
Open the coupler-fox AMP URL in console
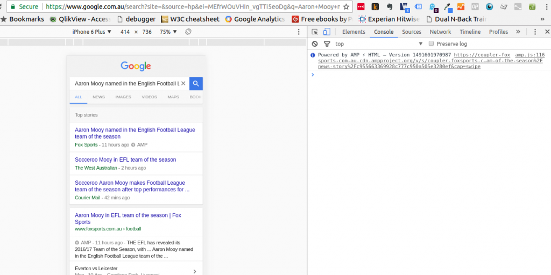tap(431, 61)
